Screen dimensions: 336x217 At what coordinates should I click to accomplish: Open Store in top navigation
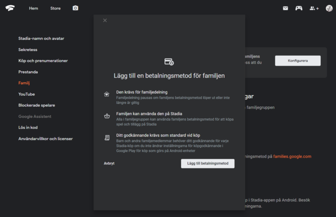tap(55, 8)
